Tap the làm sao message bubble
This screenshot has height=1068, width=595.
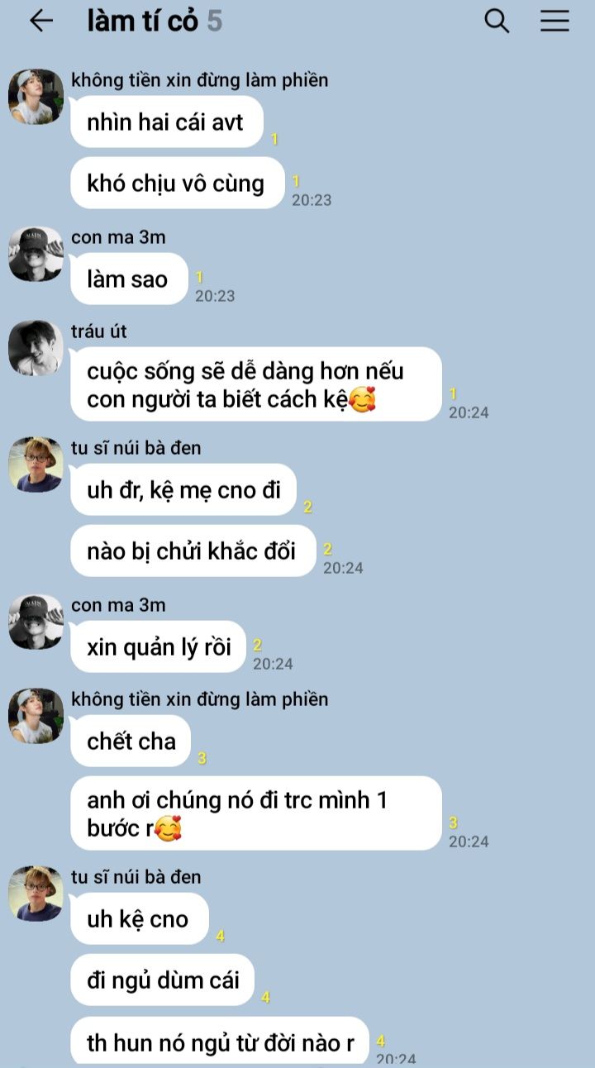pos(129,279)
